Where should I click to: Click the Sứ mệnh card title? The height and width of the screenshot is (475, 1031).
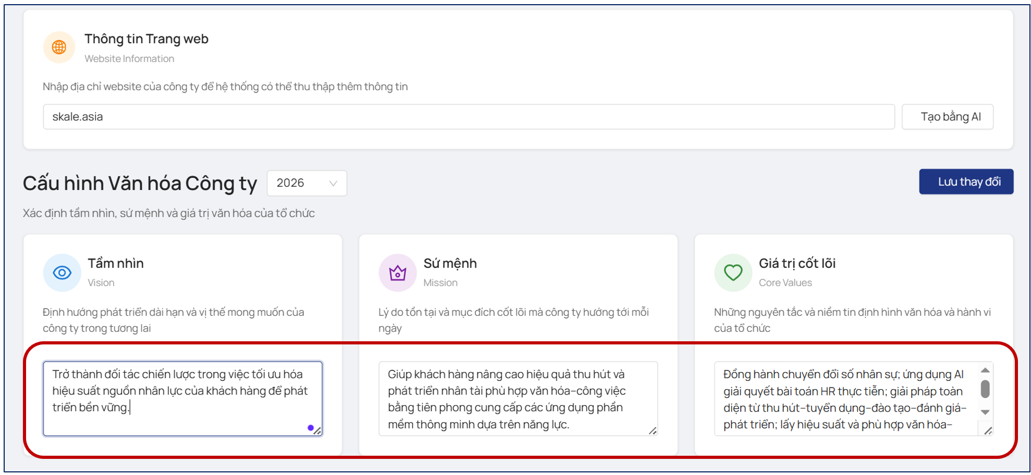click(450, 263)
